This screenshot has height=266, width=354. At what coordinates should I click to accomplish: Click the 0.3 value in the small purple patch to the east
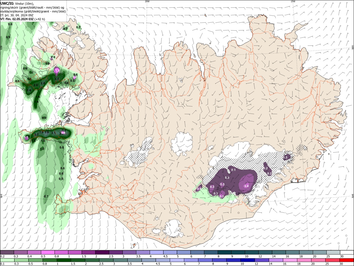click(x=285, y=157)
